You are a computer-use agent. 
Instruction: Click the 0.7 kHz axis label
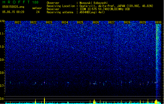(x=2, y=86)
